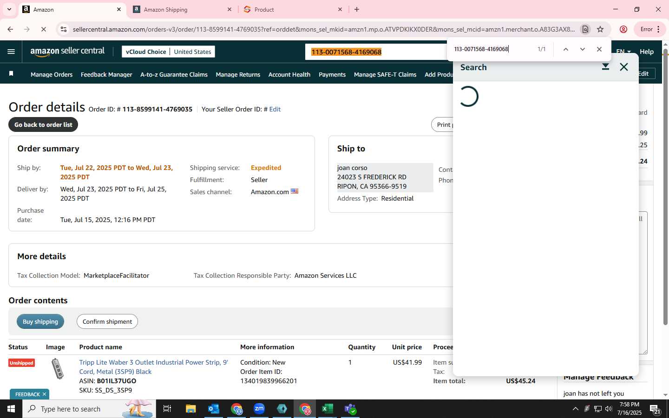This screenshot has width=669, height=418.
Task: Click US$45.24 item total
Action: [520, 381]
